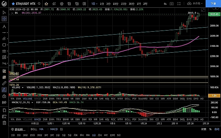Open chart settings gear icon
221x138 pixels.
[62, 4]
